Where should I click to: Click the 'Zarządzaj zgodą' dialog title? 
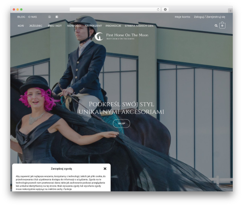pyautogui.click(x=61, y=169)
